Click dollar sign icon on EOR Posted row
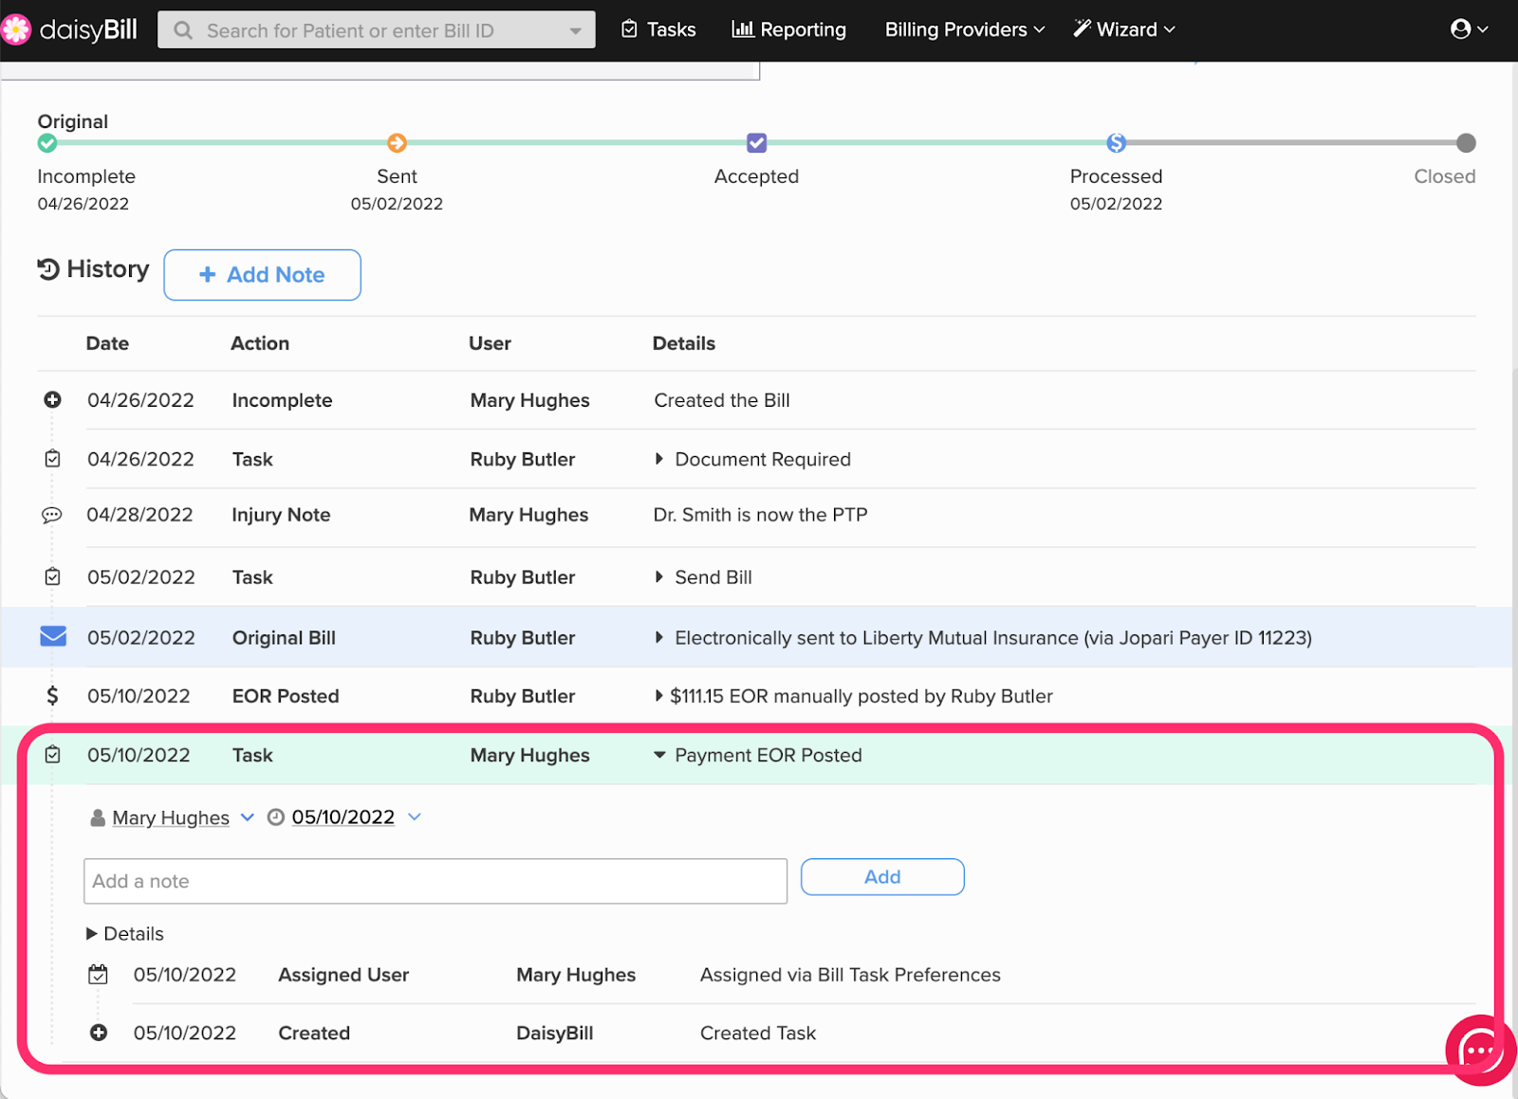1518x1099 pixels. (52, 696)
